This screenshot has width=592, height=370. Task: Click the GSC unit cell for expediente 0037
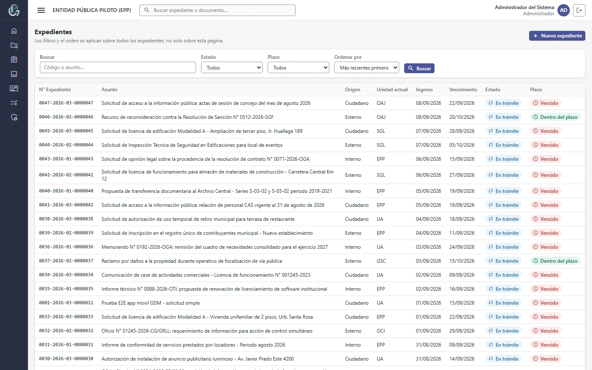pyautogui.click(x=382, y=261)
